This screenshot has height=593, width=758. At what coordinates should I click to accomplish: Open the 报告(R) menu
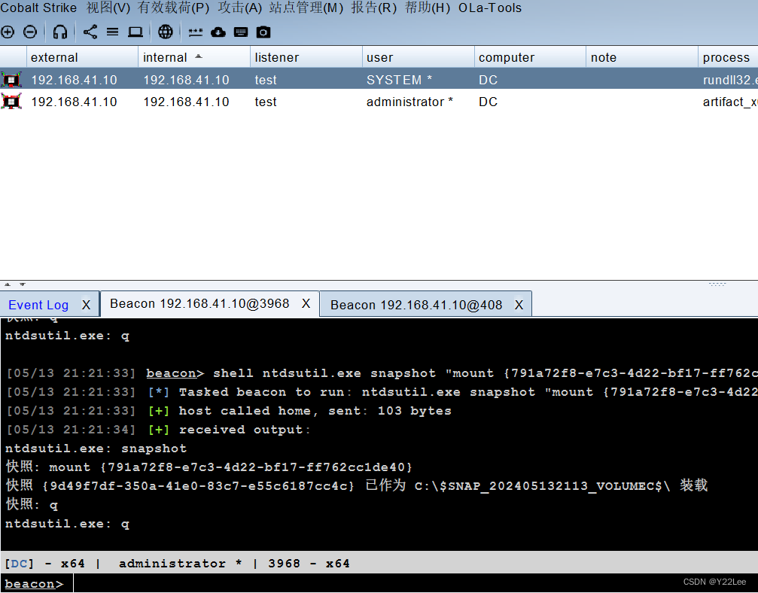[x=373, y=8]
